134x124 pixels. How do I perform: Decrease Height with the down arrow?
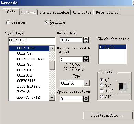[x=86, y=41]
